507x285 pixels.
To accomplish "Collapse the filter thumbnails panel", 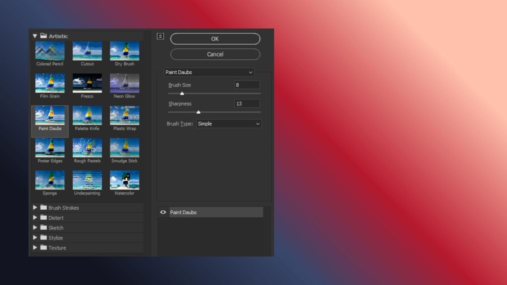I will tap(159, 36).
